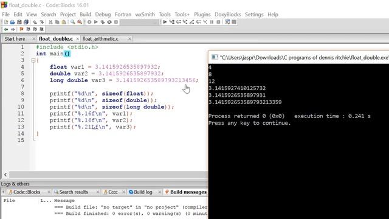Click line 6 'long double var3' code
This screenshot has width=389, height=219.
tap(124, 80)
